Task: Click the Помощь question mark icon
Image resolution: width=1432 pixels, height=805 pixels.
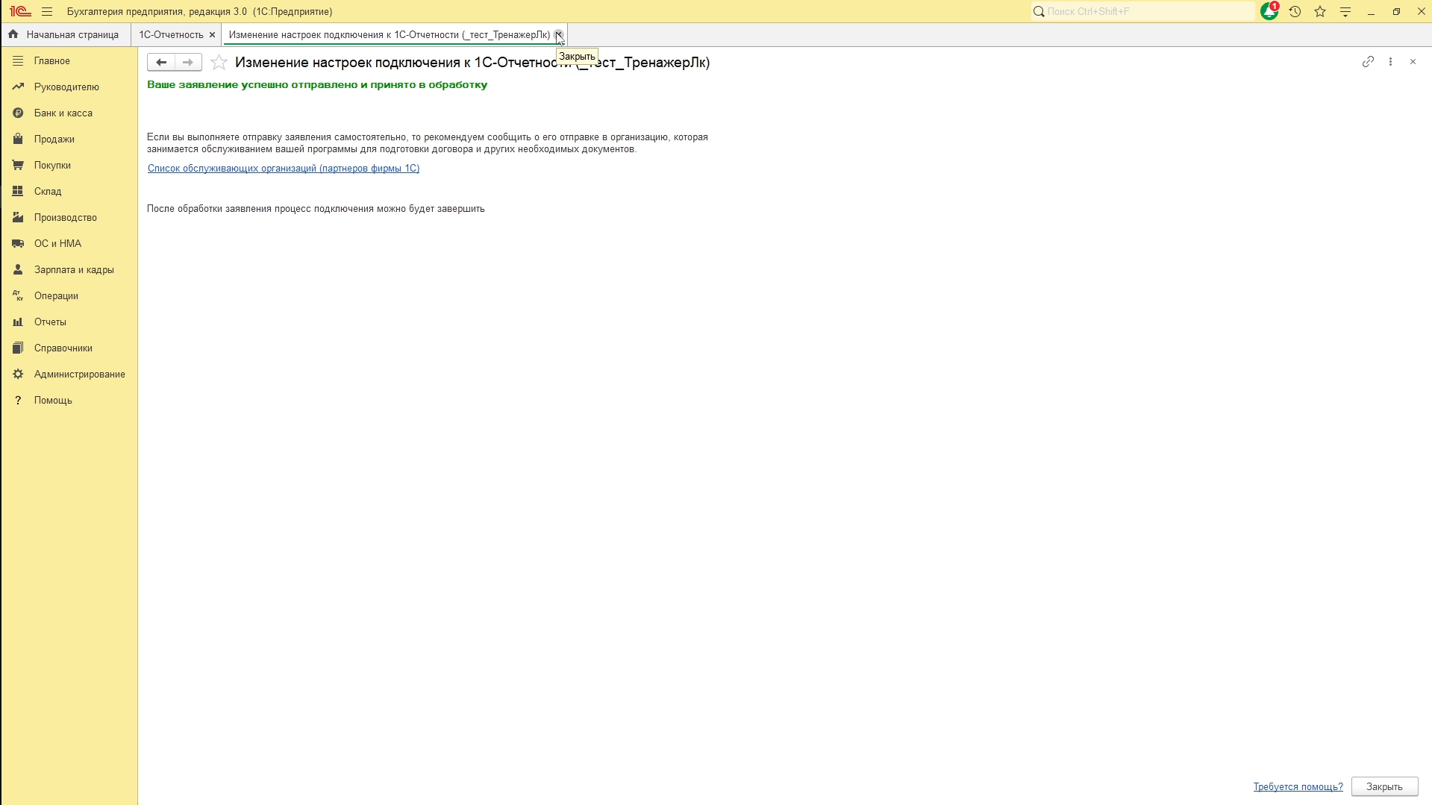Action: coord(18,401)
